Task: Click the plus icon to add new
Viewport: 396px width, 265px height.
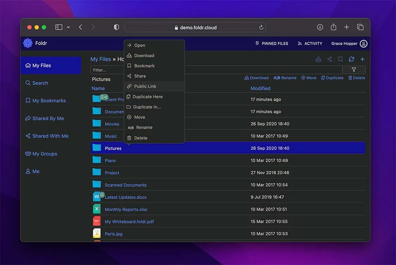Action: tap(362, 59)
